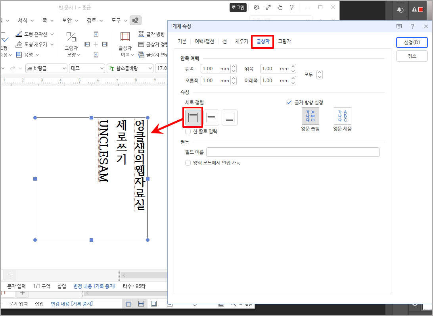Open the 그림자 모양 shadow shape tool
This screenshot has height=316, width=433.
point(72,44)
